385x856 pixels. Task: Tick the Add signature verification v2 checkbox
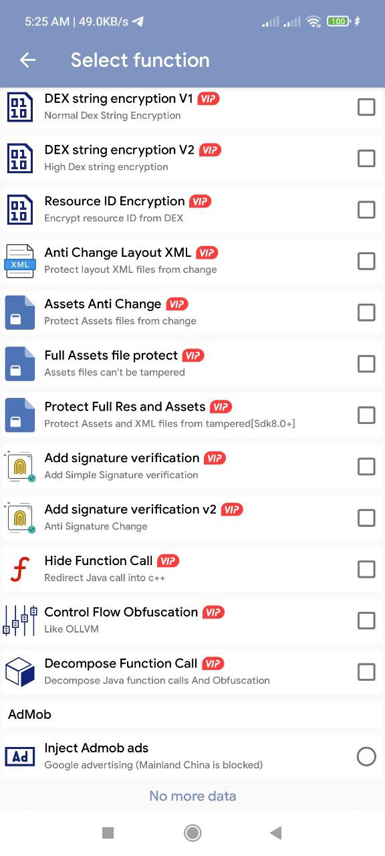[x=366, y=518]
